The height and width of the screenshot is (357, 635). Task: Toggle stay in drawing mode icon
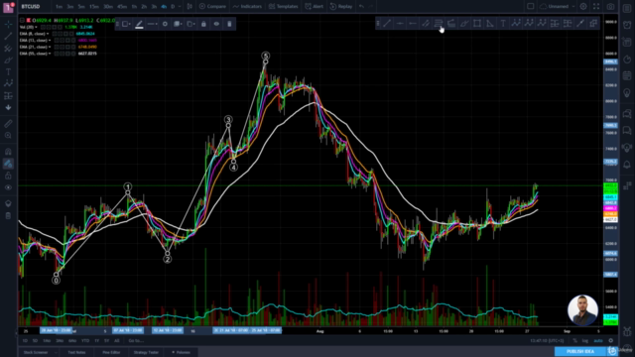point(8,164)
